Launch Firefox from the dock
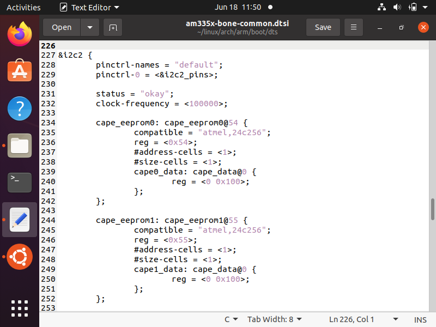Screen dimensions: 436x327 pyautogui.click(x=20, y=35)
